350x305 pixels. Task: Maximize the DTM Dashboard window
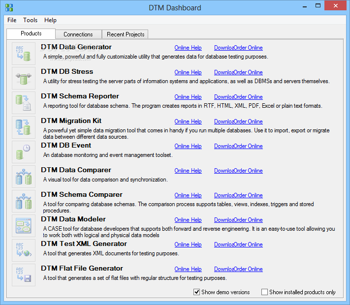(318, 6)
